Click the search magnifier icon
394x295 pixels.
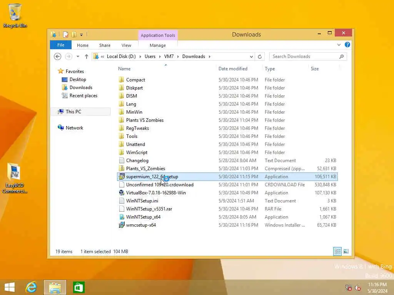[x=341, y=56]
